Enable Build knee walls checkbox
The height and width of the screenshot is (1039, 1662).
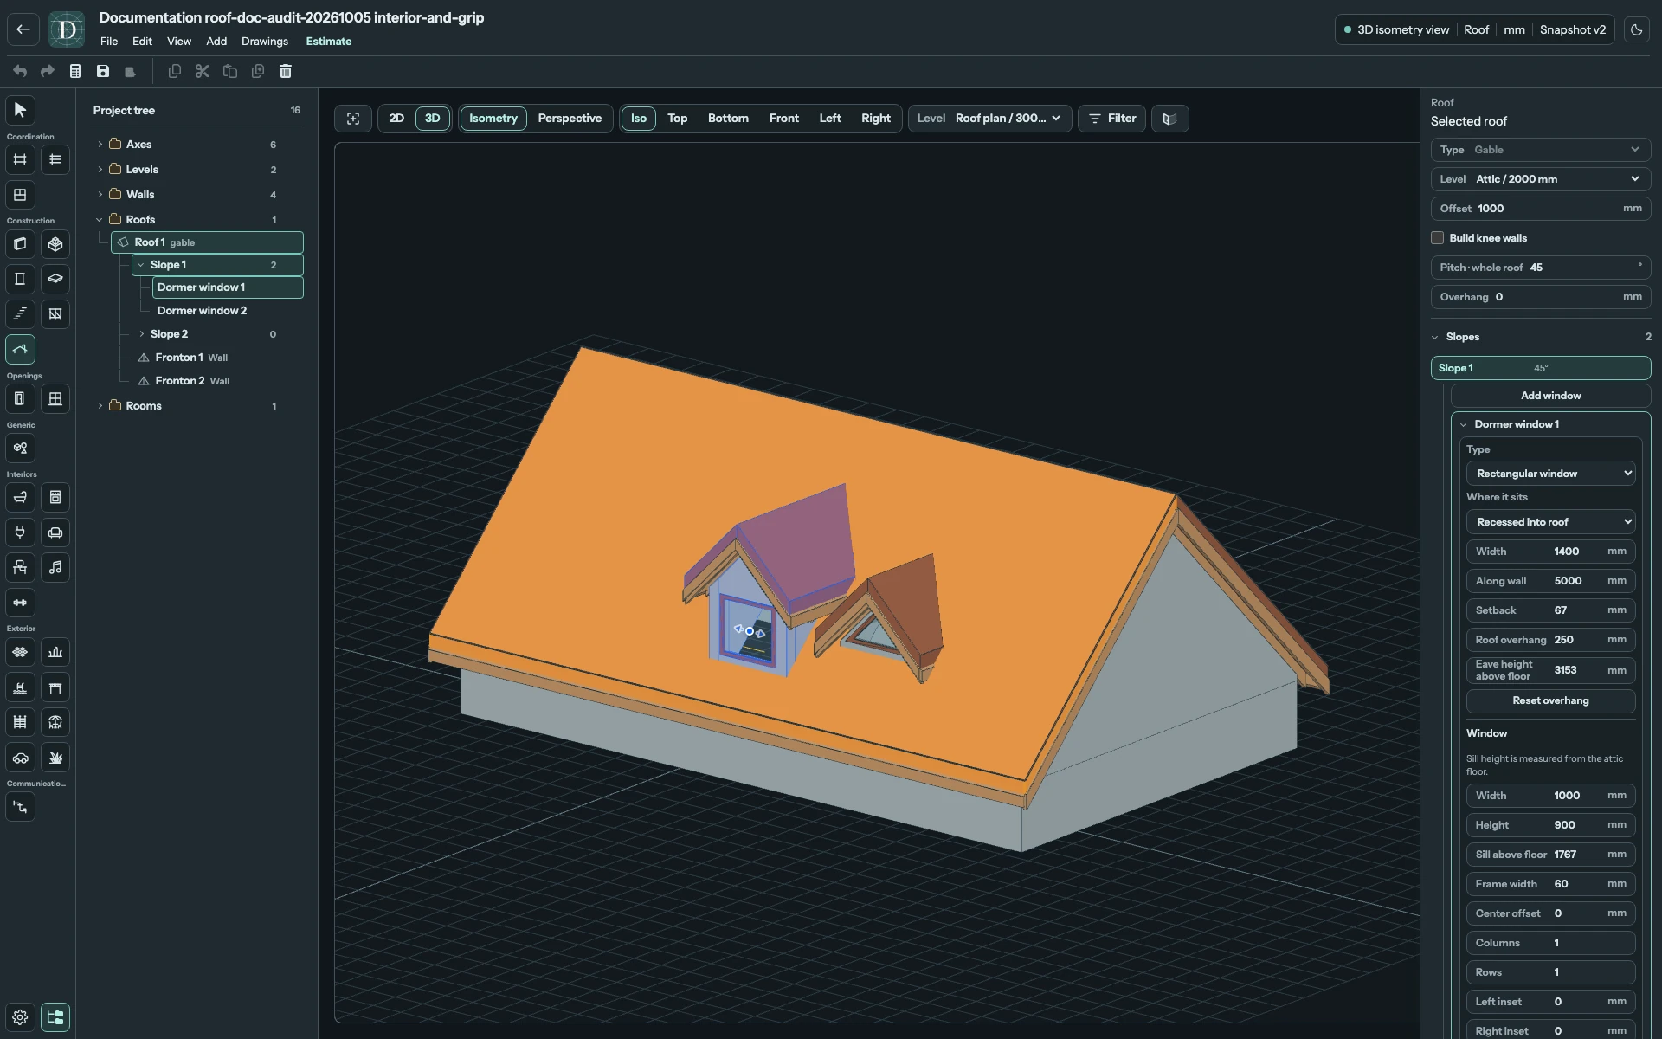coord(1438,237)
